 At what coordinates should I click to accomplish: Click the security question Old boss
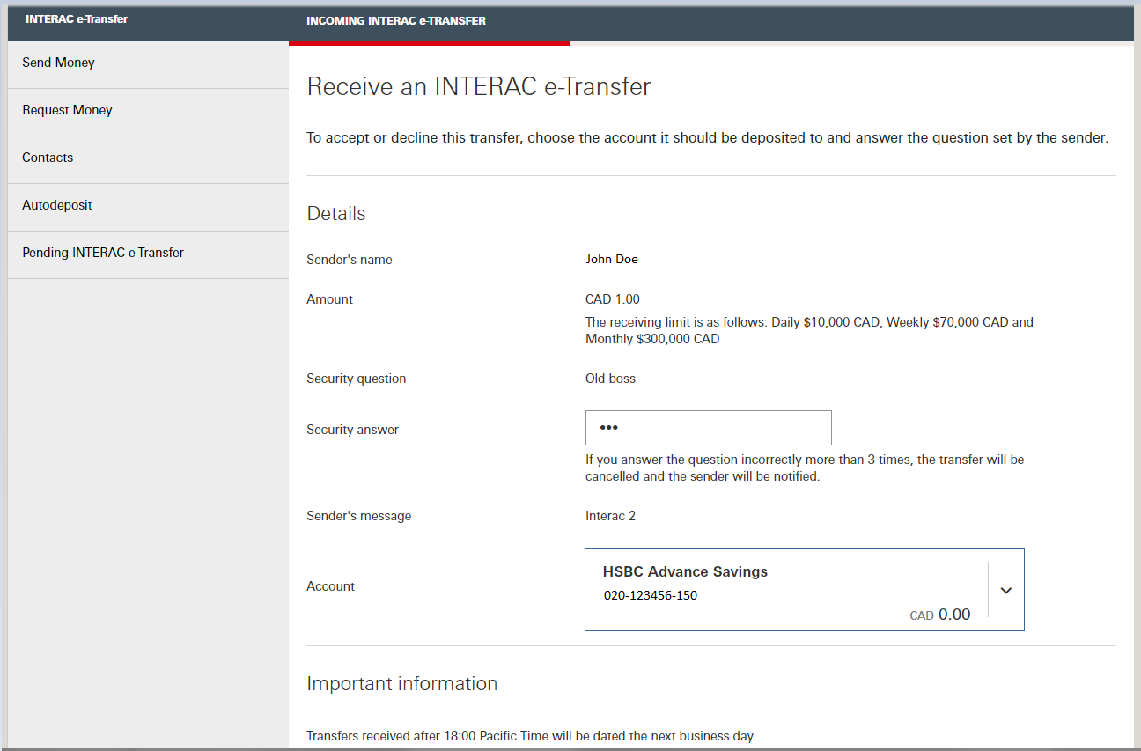[x=610, y=379]
